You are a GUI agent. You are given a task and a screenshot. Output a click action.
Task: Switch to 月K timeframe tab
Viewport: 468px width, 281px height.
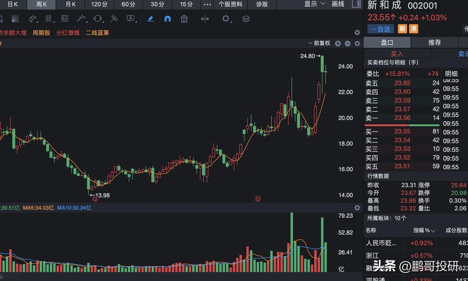[71, 4]
